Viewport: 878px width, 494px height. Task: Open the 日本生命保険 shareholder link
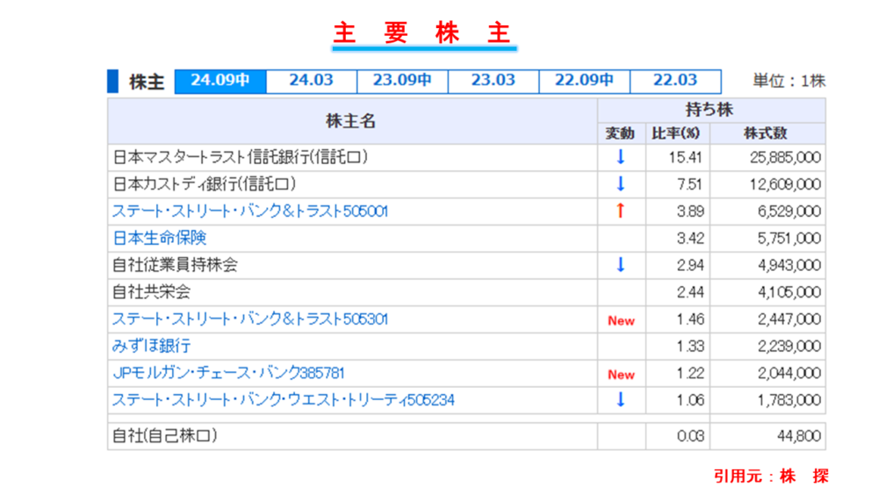point(160,239)
